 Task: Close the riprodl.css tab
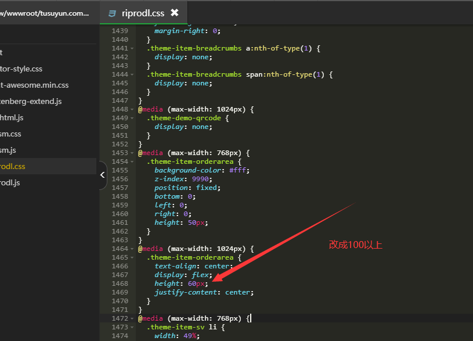coord(174,13)
